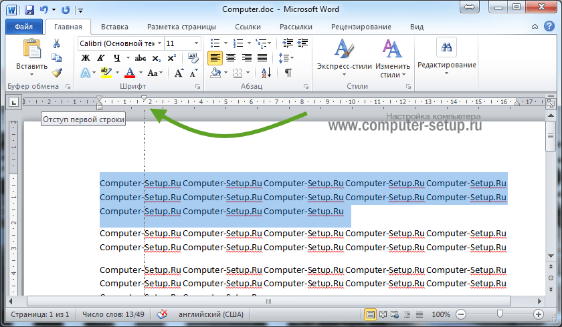The height and width of the screenshot is (327, 562).
Task: Apply bold formatting with Ж button
Action: click(x=85, y=58)
